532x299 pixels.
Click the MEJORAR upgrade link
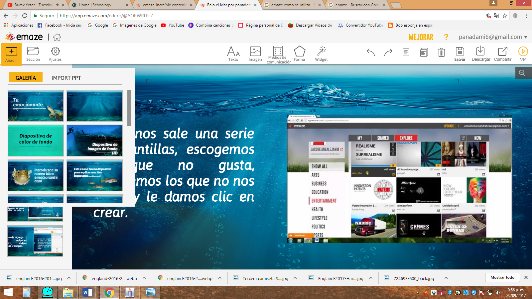tap(421, 37)
